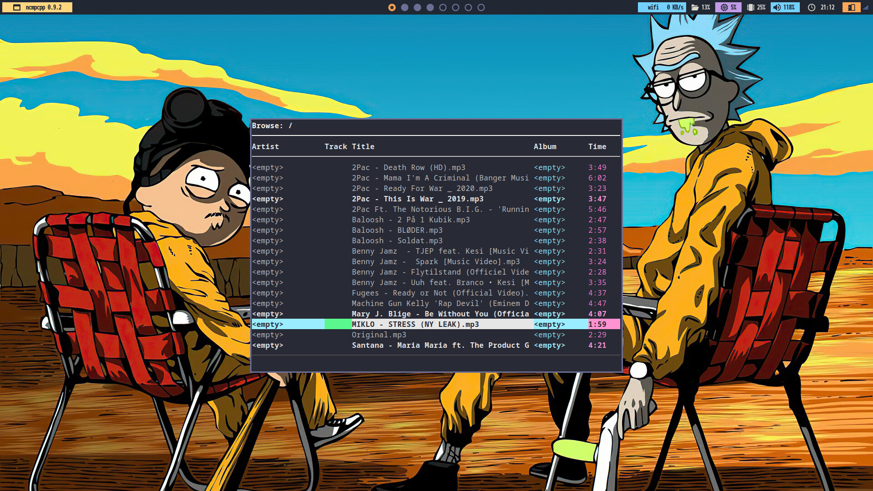This screenshot has width=873, height=491.
Task: Select Baloosh - Soldat.mp3
Action: [436, 240]
